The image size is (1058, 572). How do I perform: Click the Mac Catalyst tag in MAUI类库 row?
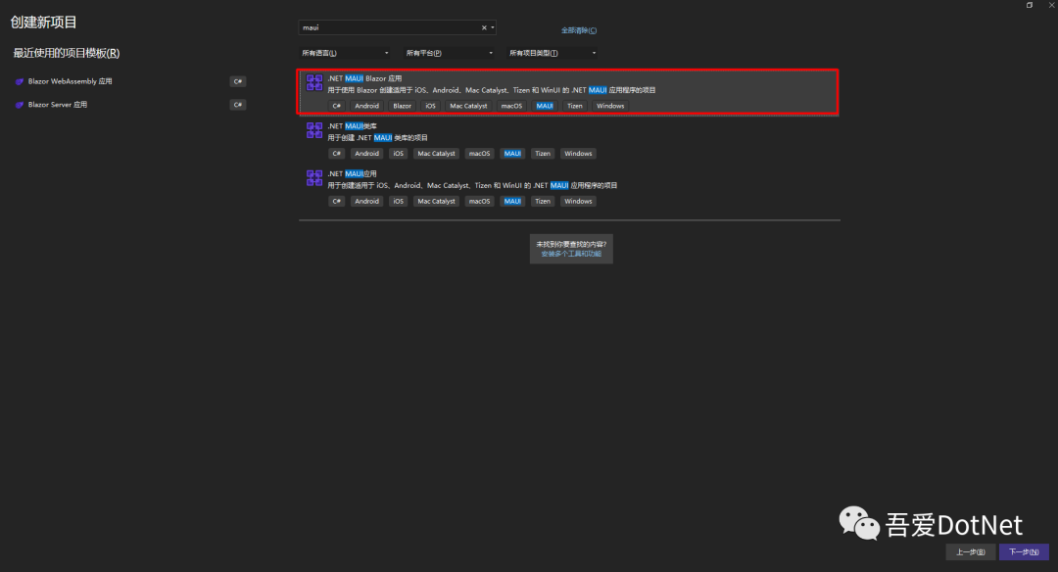click(x=437, y=154)
